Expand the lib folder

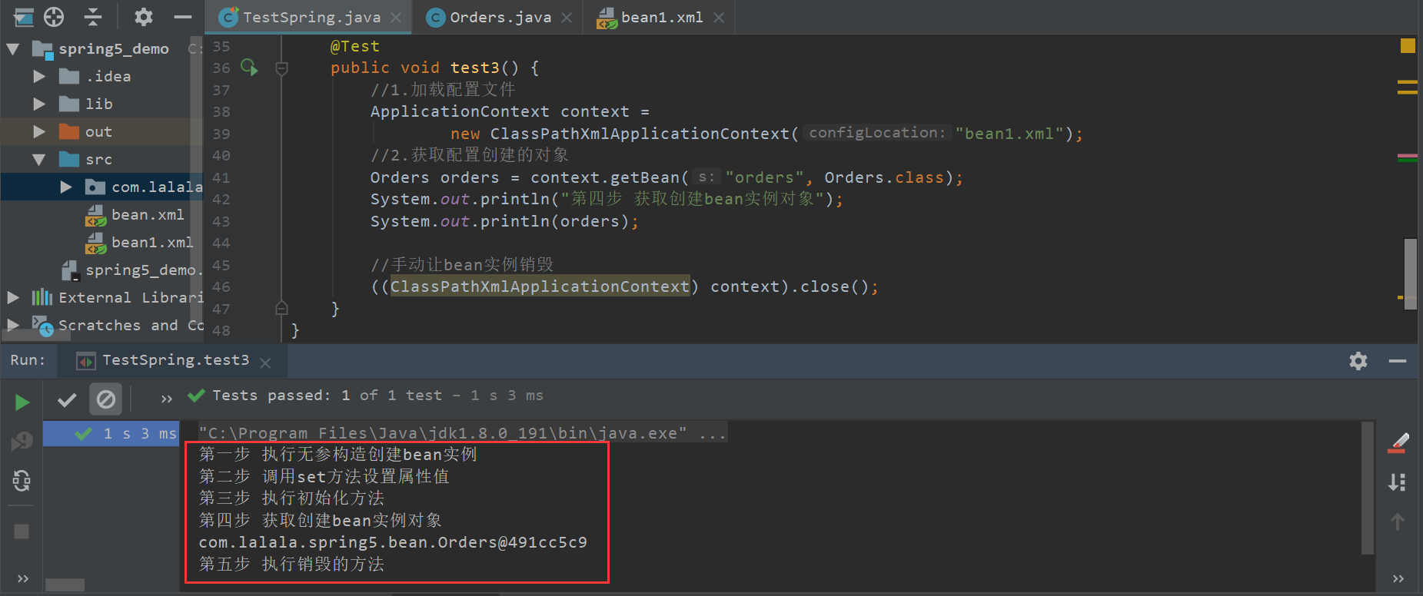pos(39,104)
